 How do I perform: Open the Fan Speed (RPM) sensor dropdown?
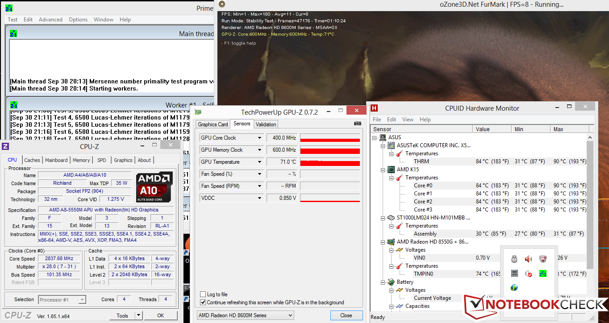pyautogui.click(x=259, y=186)
